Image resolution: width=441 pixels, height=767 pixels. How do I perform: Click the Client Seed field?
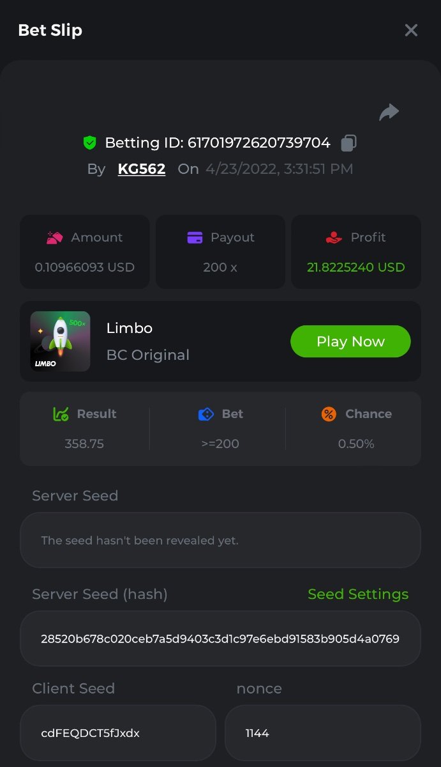click(x=118, y=733)
